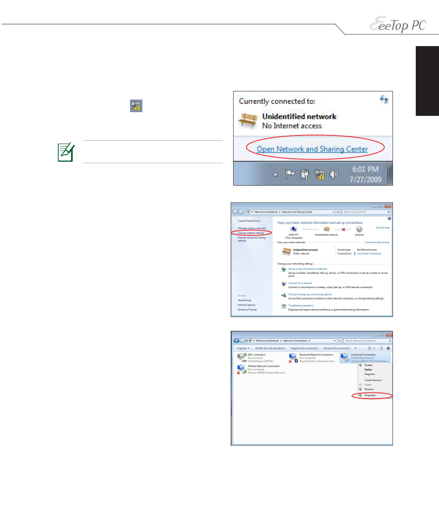
Task: Expand the toolbar overflow chevron
Action: point(355,348)
